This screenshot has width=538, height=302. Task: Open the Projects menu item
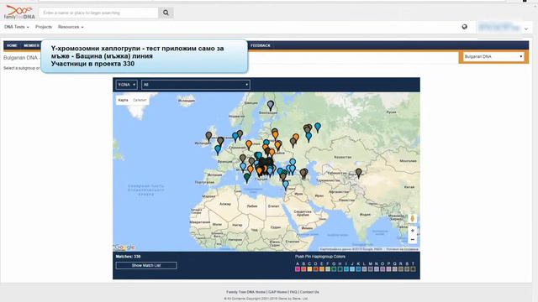pos(44,27)
